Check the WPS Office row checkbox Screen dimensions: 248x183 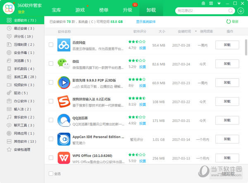(x=51, y=157)
